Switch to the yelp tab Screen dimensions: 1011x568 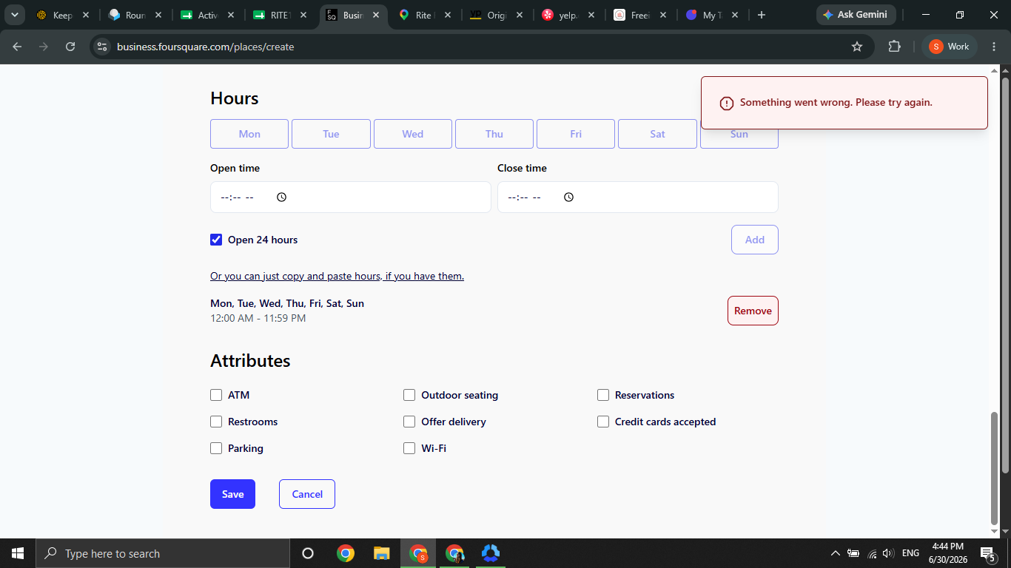(567, 15)
